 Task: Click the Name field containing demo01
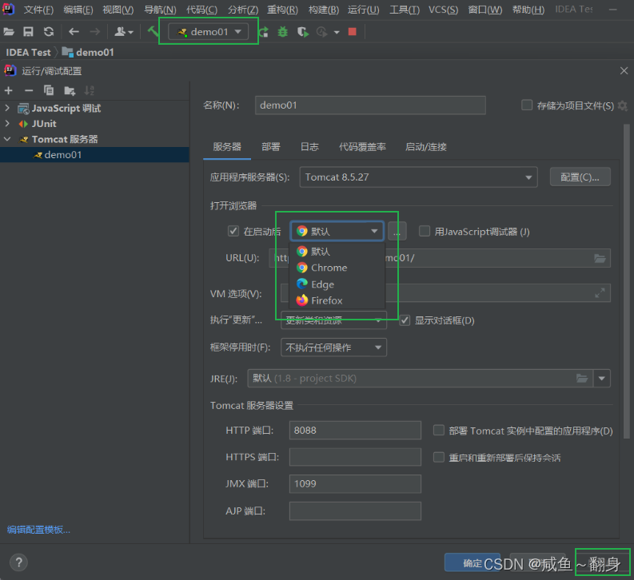[x=370, y=105]
